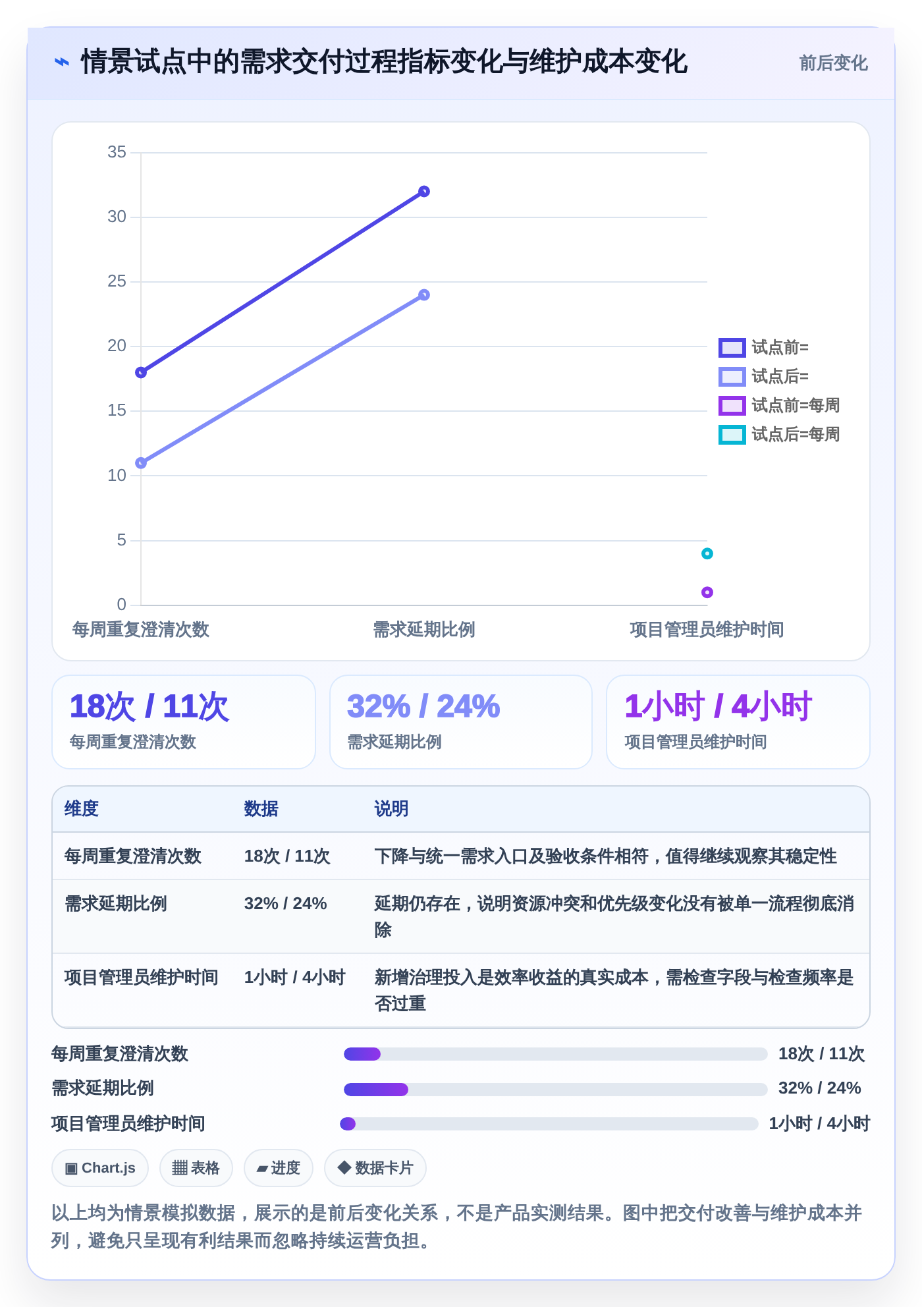This screenshot has height=1307, width=922.
Task: Select the large 32% / 24% stat card
Action: [461, 722]
